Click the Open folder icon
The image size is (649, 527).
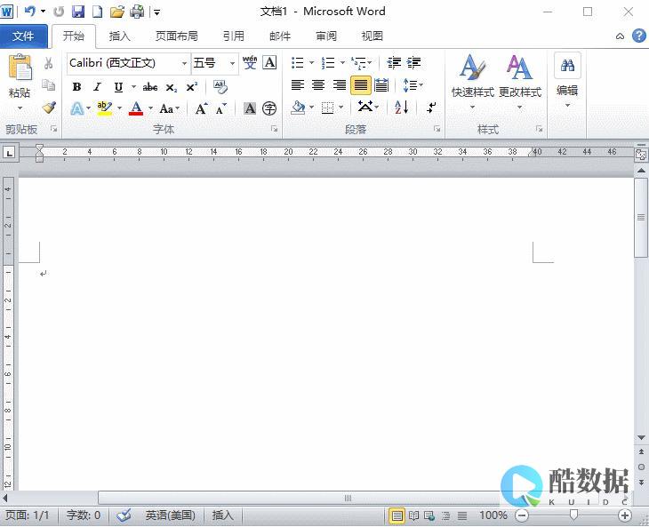pyautogui.click(x=117, y=12)
